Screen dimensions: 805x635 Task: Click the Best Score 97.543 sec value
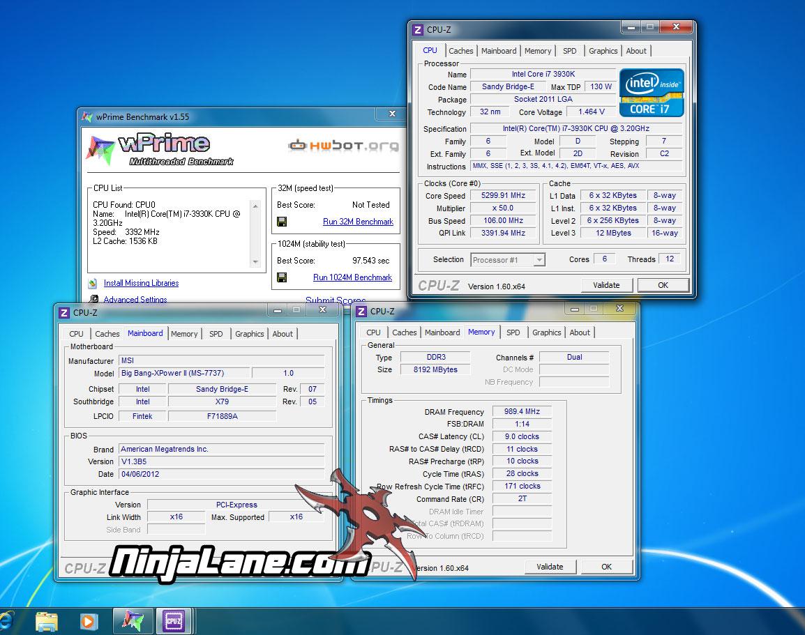point(370,261)
